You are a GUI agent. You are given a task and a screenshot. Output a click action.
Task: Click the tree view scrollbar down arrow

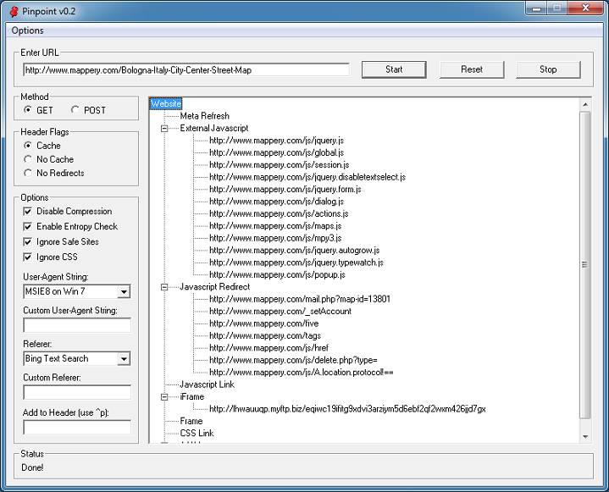click(584, 436)
